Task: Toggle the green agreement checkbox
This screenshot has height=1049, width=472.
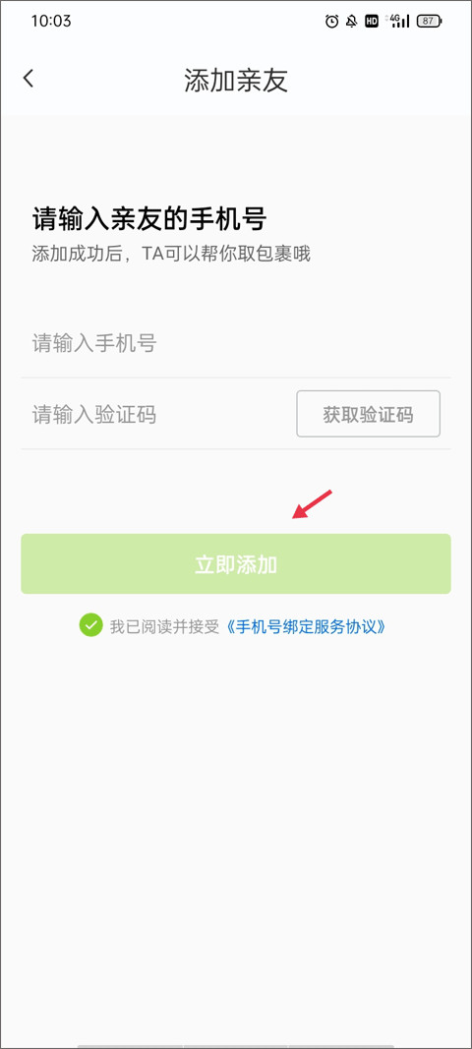Action: click(90, 625)
